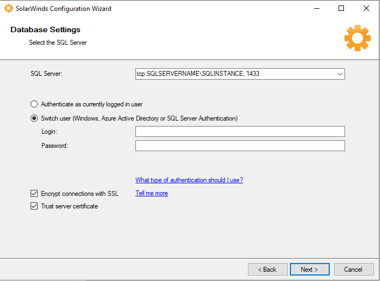Image resolution: width=380 pixels, height=281 pixels.
Task: Minimize the Configuration Wizard window
Action: pos(317,9)
